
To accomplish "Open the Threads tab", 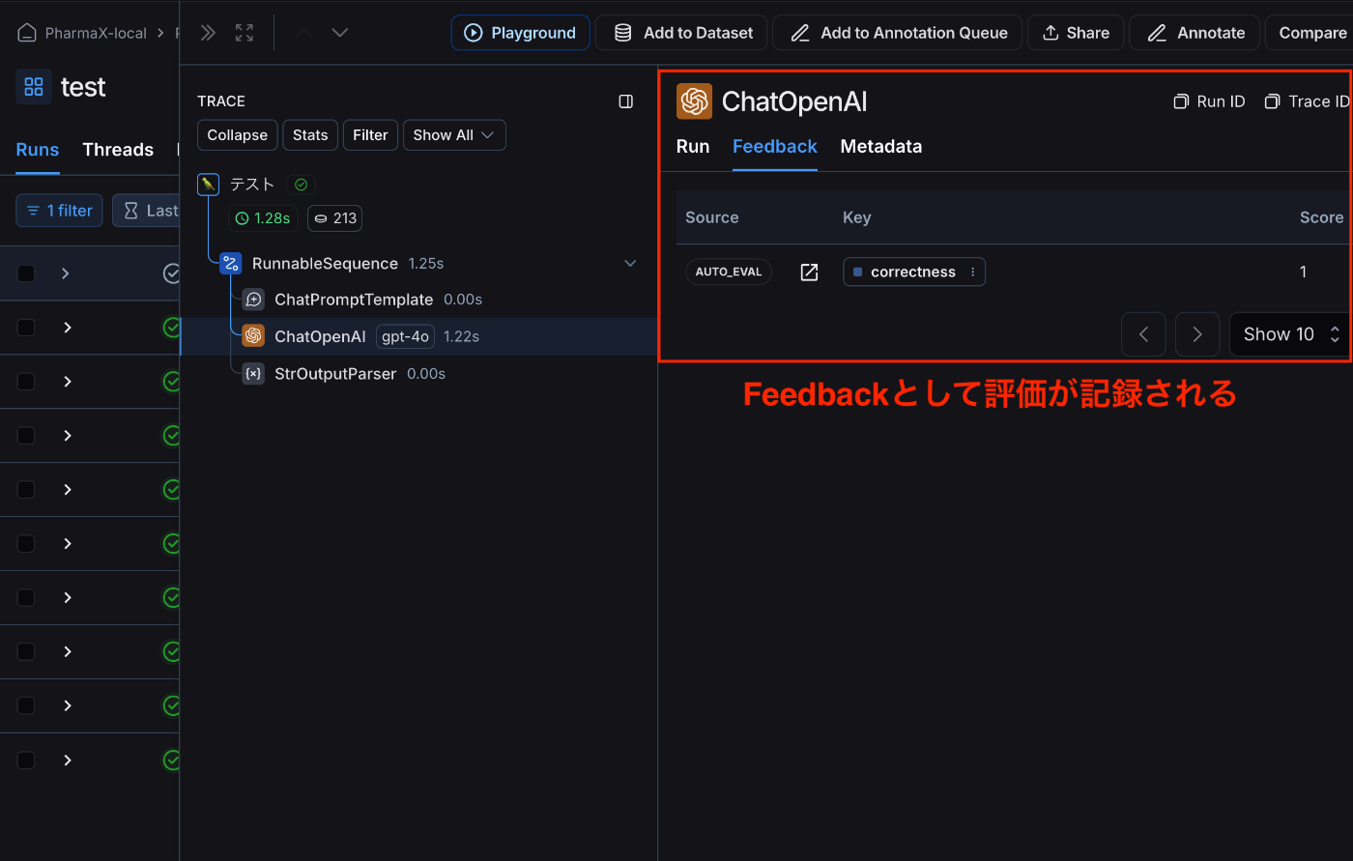I will 118,150.
